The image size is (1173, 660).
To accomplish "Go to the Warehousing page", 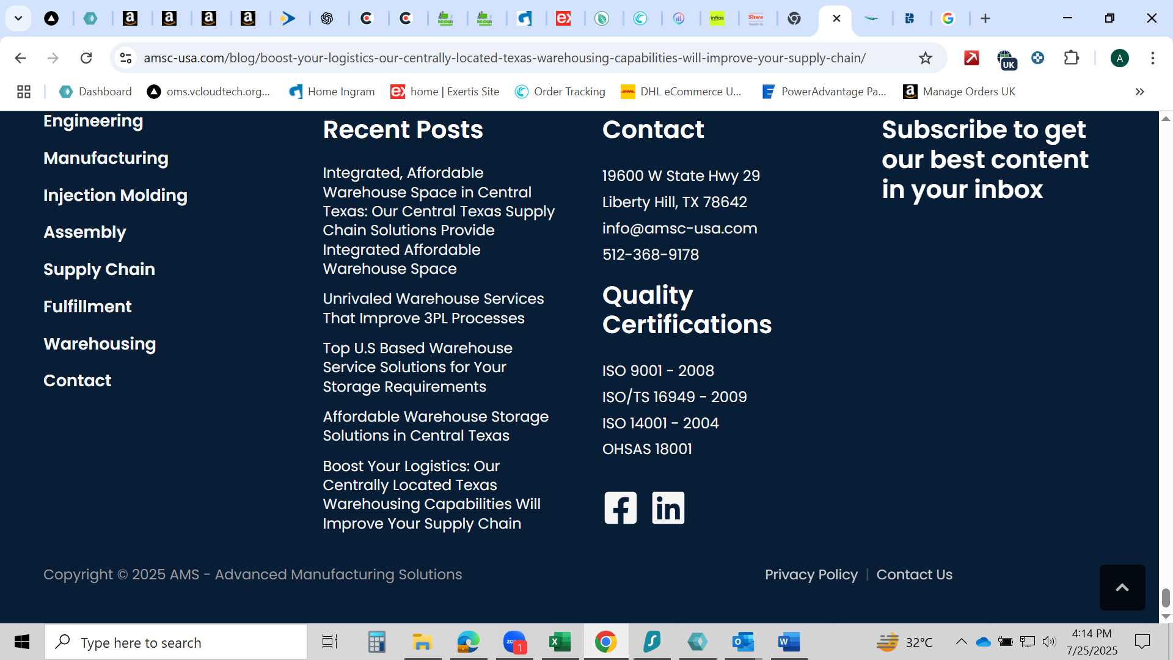I will [100, 344].
